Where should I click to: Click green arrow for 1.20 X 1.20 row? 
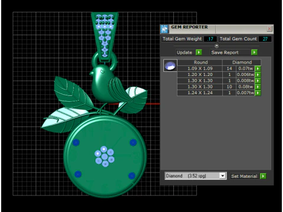(258, 75)
